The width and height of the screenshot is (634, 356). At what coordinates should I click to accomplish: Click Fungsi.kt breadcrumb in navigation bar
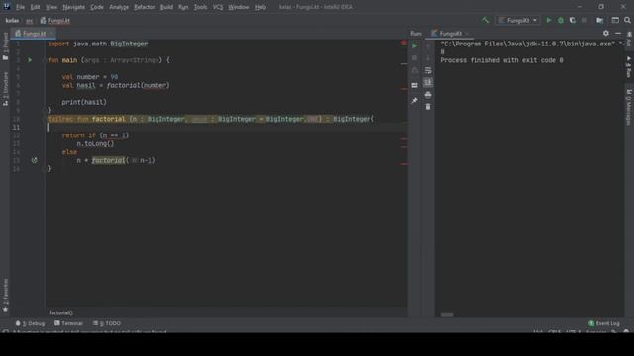click(x=55, y=20)
